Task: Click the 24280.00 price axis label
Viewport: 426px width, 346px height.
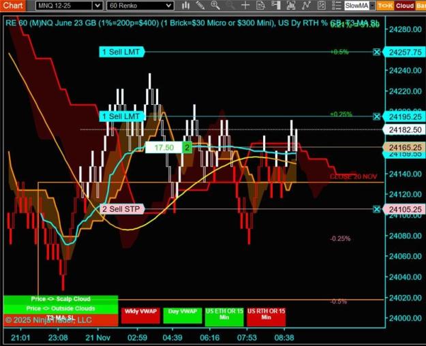Action: [405, 29]
